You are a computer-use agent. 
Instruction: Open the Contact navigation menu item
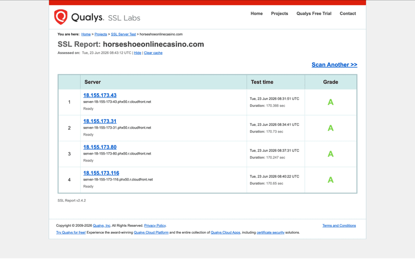(348, 14)
